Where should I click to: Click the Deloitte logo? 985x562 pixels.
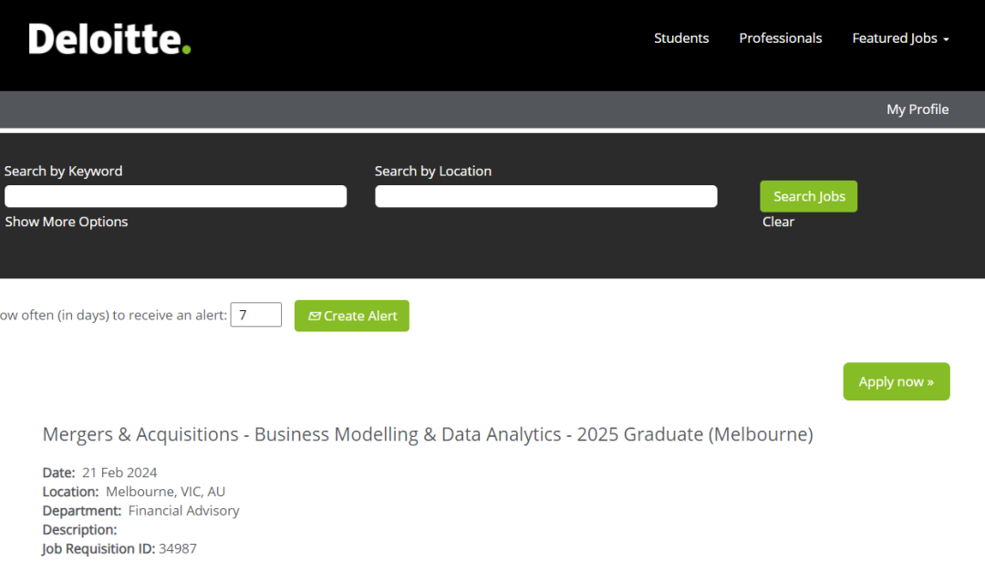pyautogui.click(x=109, y=39)
